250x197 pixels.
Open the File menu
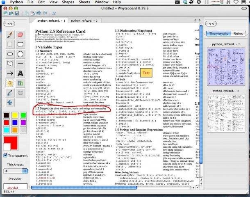pos(30,2)
